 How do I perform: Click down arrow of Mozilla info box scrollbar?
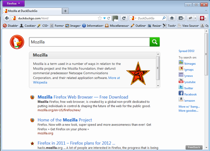coord(158,86)
